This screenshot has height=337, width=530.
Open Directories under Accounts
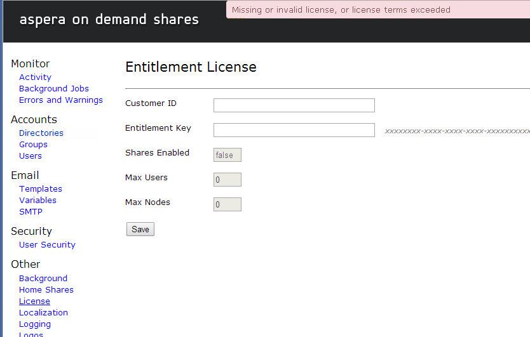click(41, 133)
